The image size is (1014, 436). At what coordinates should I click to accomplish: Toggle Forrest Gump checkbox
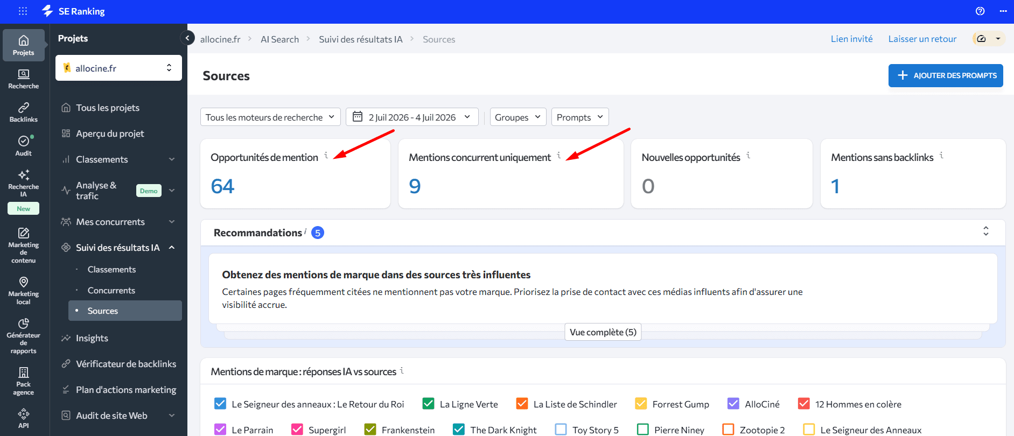pyautogui.click(x=641, y=404)
